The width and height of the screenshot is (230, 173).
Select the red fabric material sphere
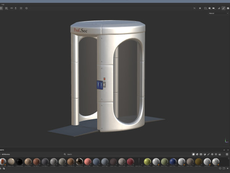130,161
